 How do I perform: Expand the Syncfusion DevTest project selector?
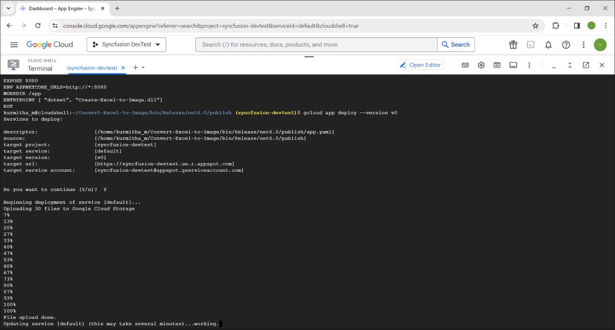[x=126, y=45]
